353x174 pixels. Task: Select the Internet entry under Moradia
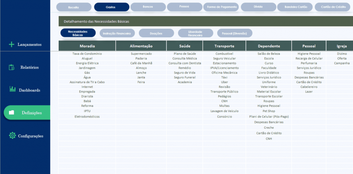coord(87,87)
